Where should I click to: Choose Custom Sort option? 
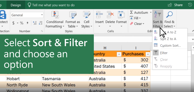(x=170, y=46)
